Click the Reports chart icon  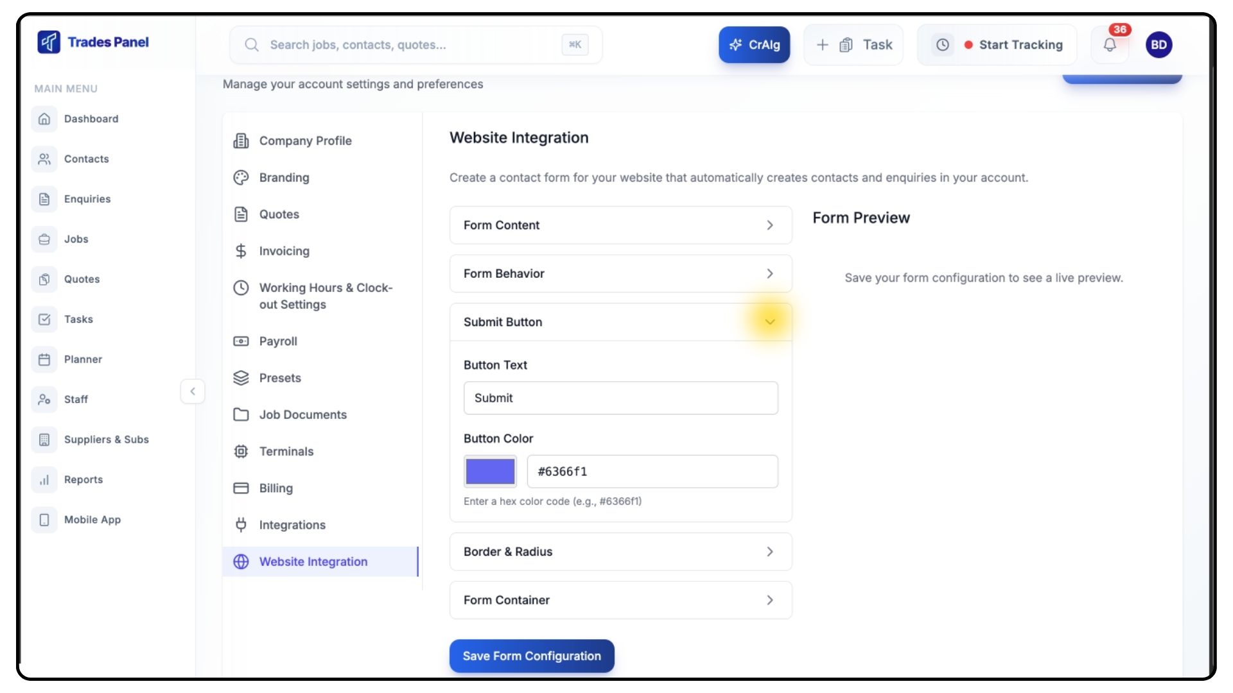[x=44, y=479]
